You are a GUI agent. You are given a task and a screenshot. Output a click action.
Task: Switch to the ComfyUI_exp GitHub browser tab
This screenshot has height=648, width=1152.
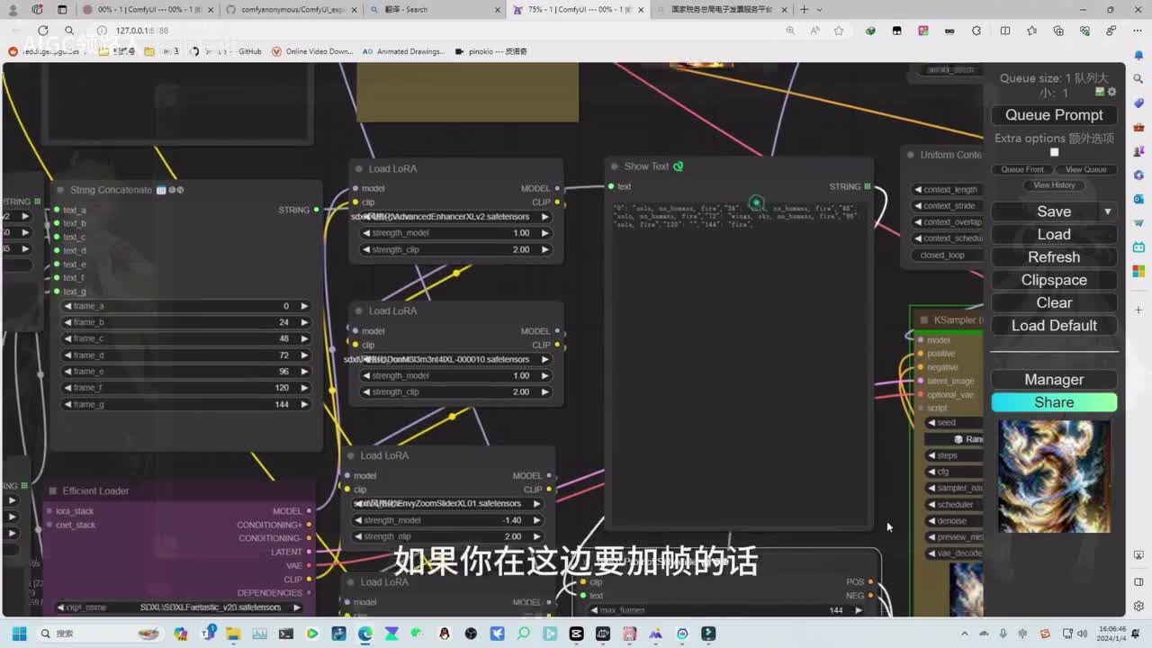point(292,10)
